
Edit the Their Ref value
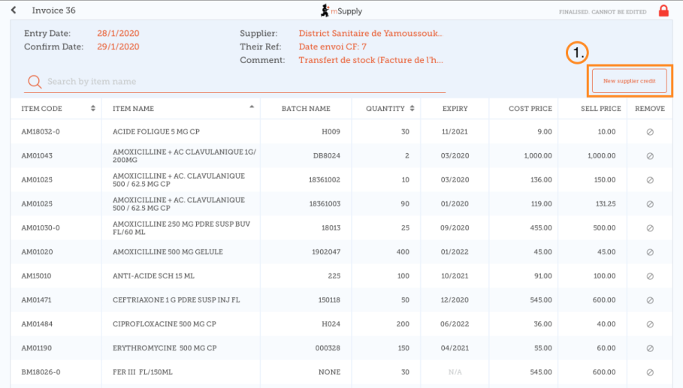point(332,47)
